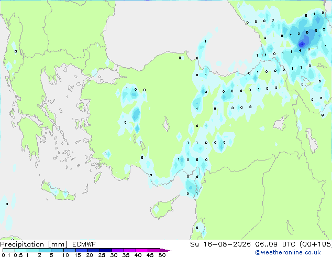Viewport: 332px width, 257px height.
Task: Choose the 40 to 45 mm magenta swatch
Action: tap(142, 250)
